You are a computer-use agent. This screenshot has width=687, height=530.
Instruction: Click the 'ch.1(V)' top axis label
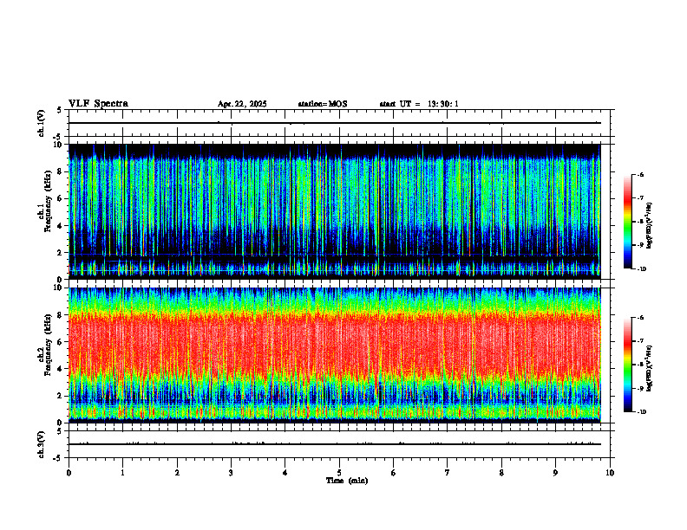point(42,123)
